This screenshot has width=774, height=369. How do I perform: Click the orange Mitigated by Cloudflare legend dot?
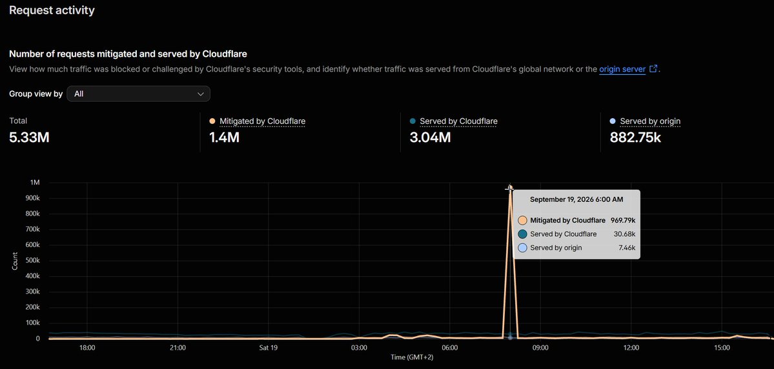pyautogui.click(x=212, y=121)
